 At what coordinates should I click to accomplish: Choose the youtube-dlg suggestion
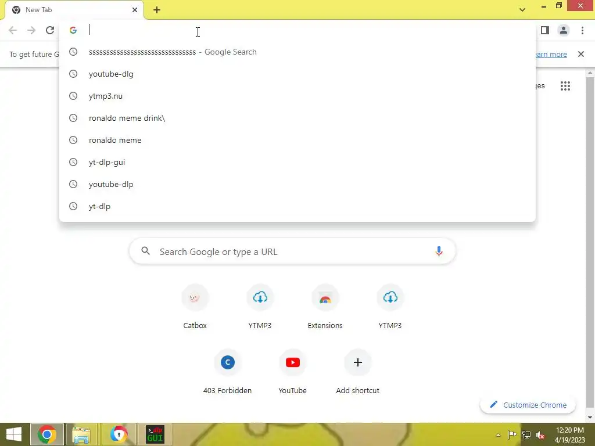pyautogui.click(x=297, y=74)
